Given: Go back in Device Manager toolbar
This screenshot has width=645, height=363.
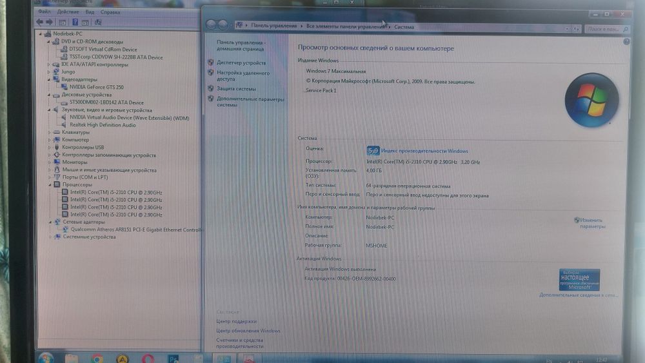Looking at the screenshot, I should point(40,22).
